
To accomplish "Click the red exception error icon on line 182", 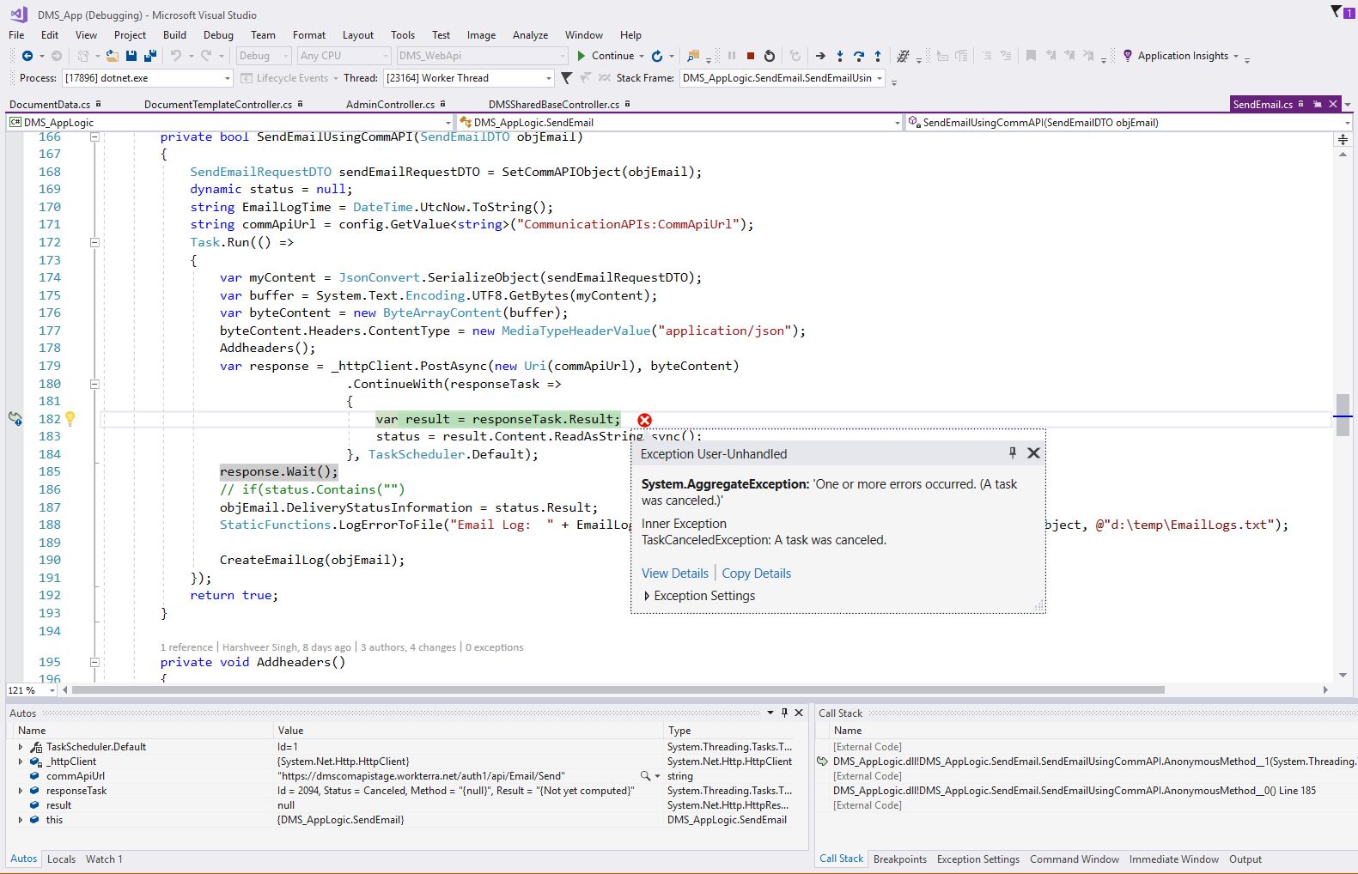I will pyautogui.click(x=644, y=420).
